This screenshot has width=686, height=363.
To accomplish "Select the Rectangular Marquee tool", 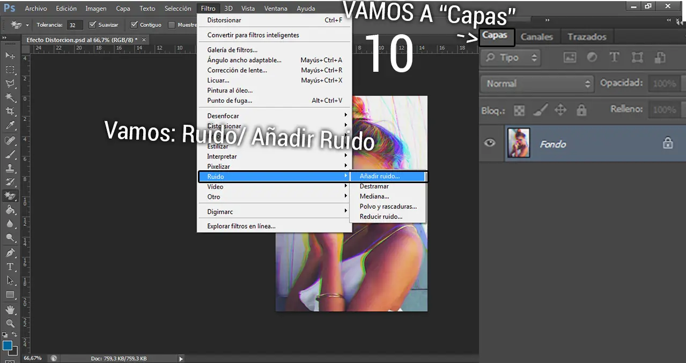I will (x=10, y=70).
